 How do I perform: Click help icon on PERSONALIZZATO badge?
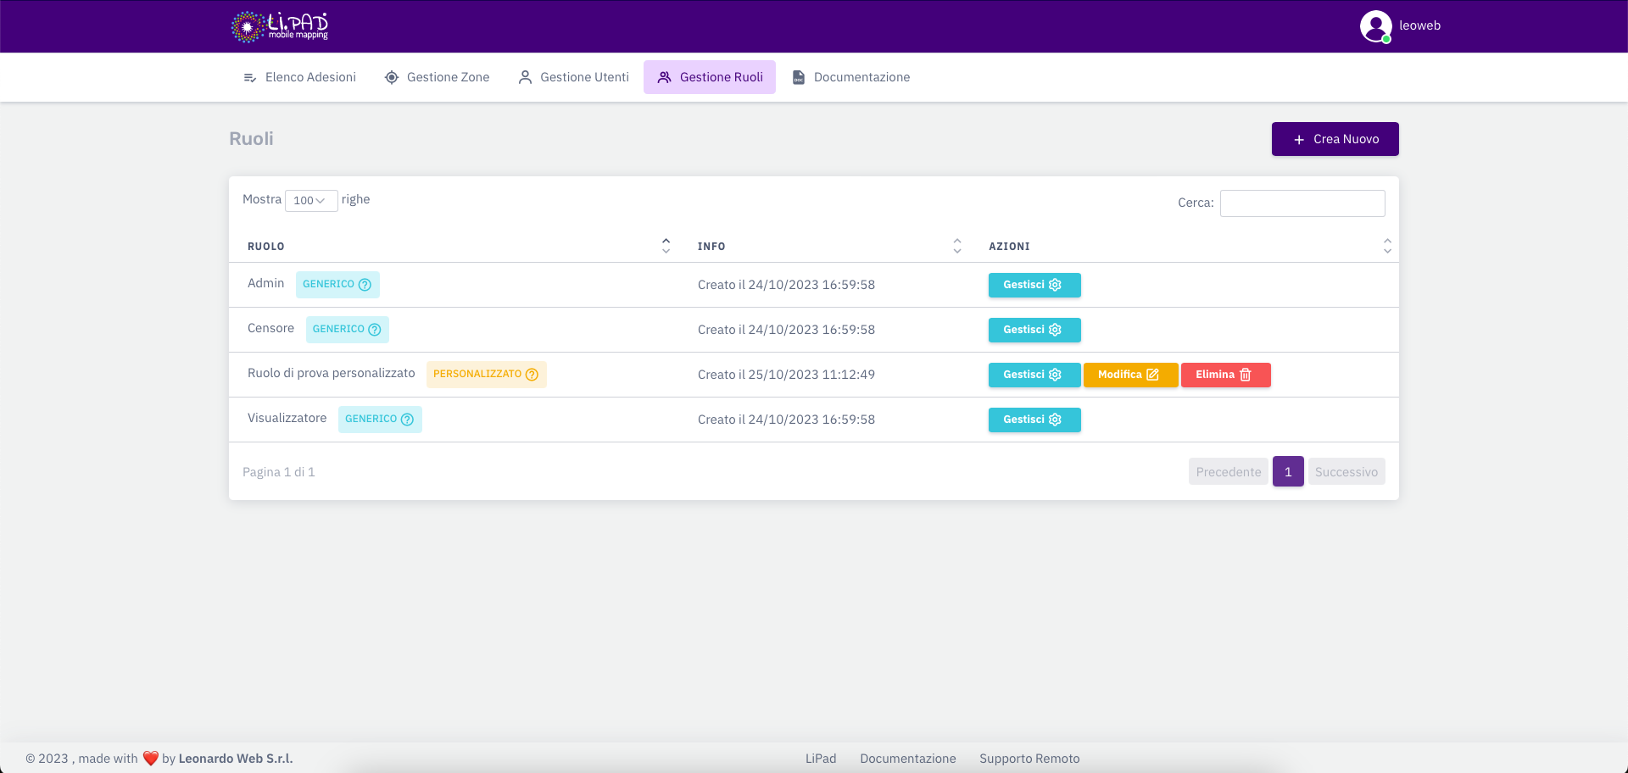pos(532,375)
